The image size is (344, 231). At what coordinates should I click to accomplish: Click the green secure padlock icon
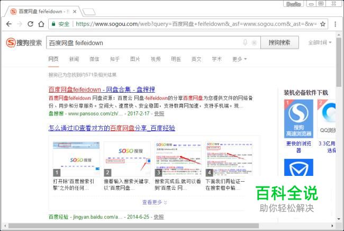(x=53, y=24)
